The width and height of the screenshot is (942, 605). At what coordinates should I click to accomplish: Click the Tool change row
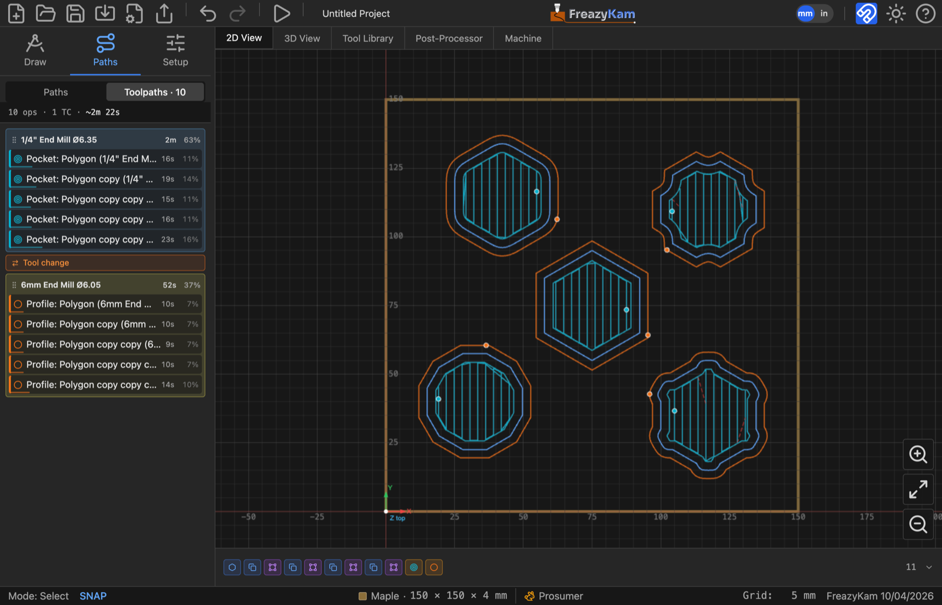click(105, 263)
